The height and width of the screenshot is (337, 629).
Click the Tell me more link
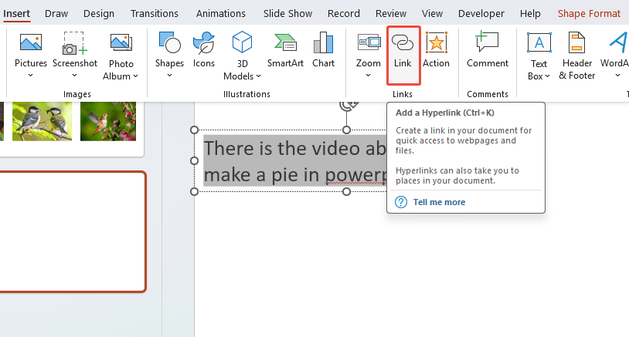439,202
